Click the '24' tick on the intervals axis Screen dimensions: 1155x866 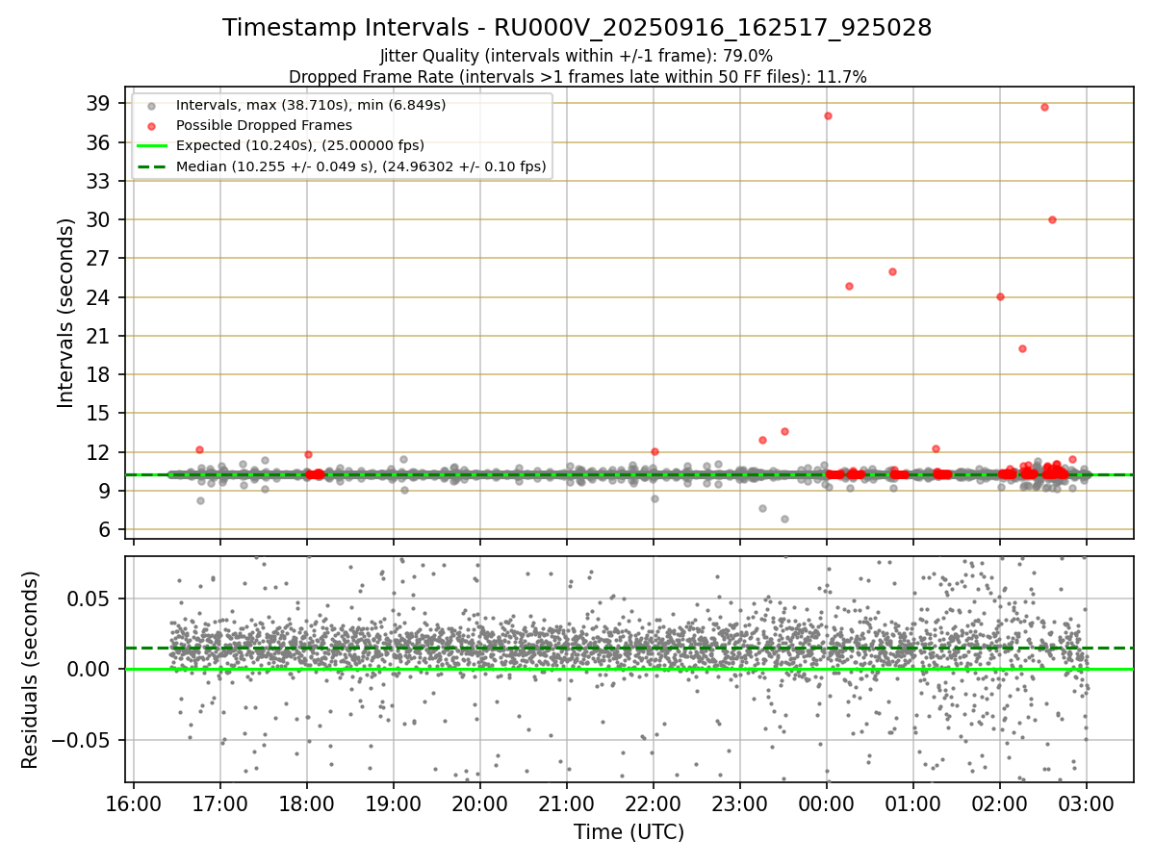99,297
